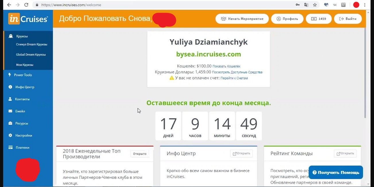Click the Google Translate extension icon
The height and width of the screenshot is (187, 374).
point(306,5)
